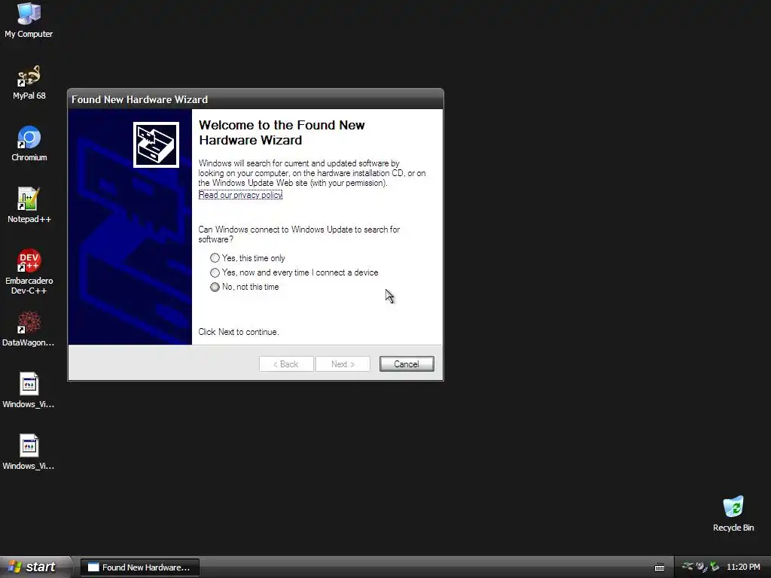The image size is (771, 578).
Task: Click the hardware wizard picture in the dialog
Action: [156, 144]
